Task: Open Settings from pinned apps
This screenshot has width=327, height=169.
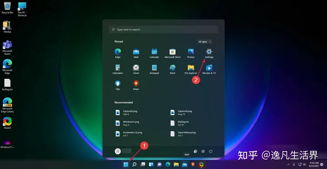Action: tap(209, 54)
